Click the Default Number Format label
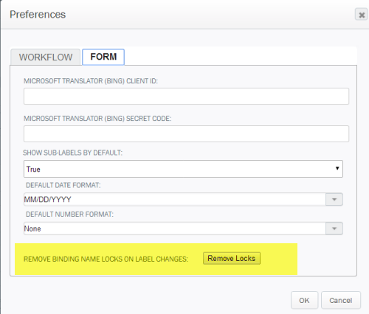This screenshot has height=314, width=369. pyautogui.click(x=69, y=214)
